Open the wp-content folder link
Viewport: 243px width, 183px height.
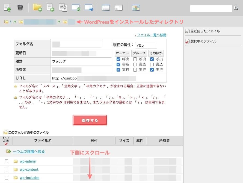[x=29, y=170]
